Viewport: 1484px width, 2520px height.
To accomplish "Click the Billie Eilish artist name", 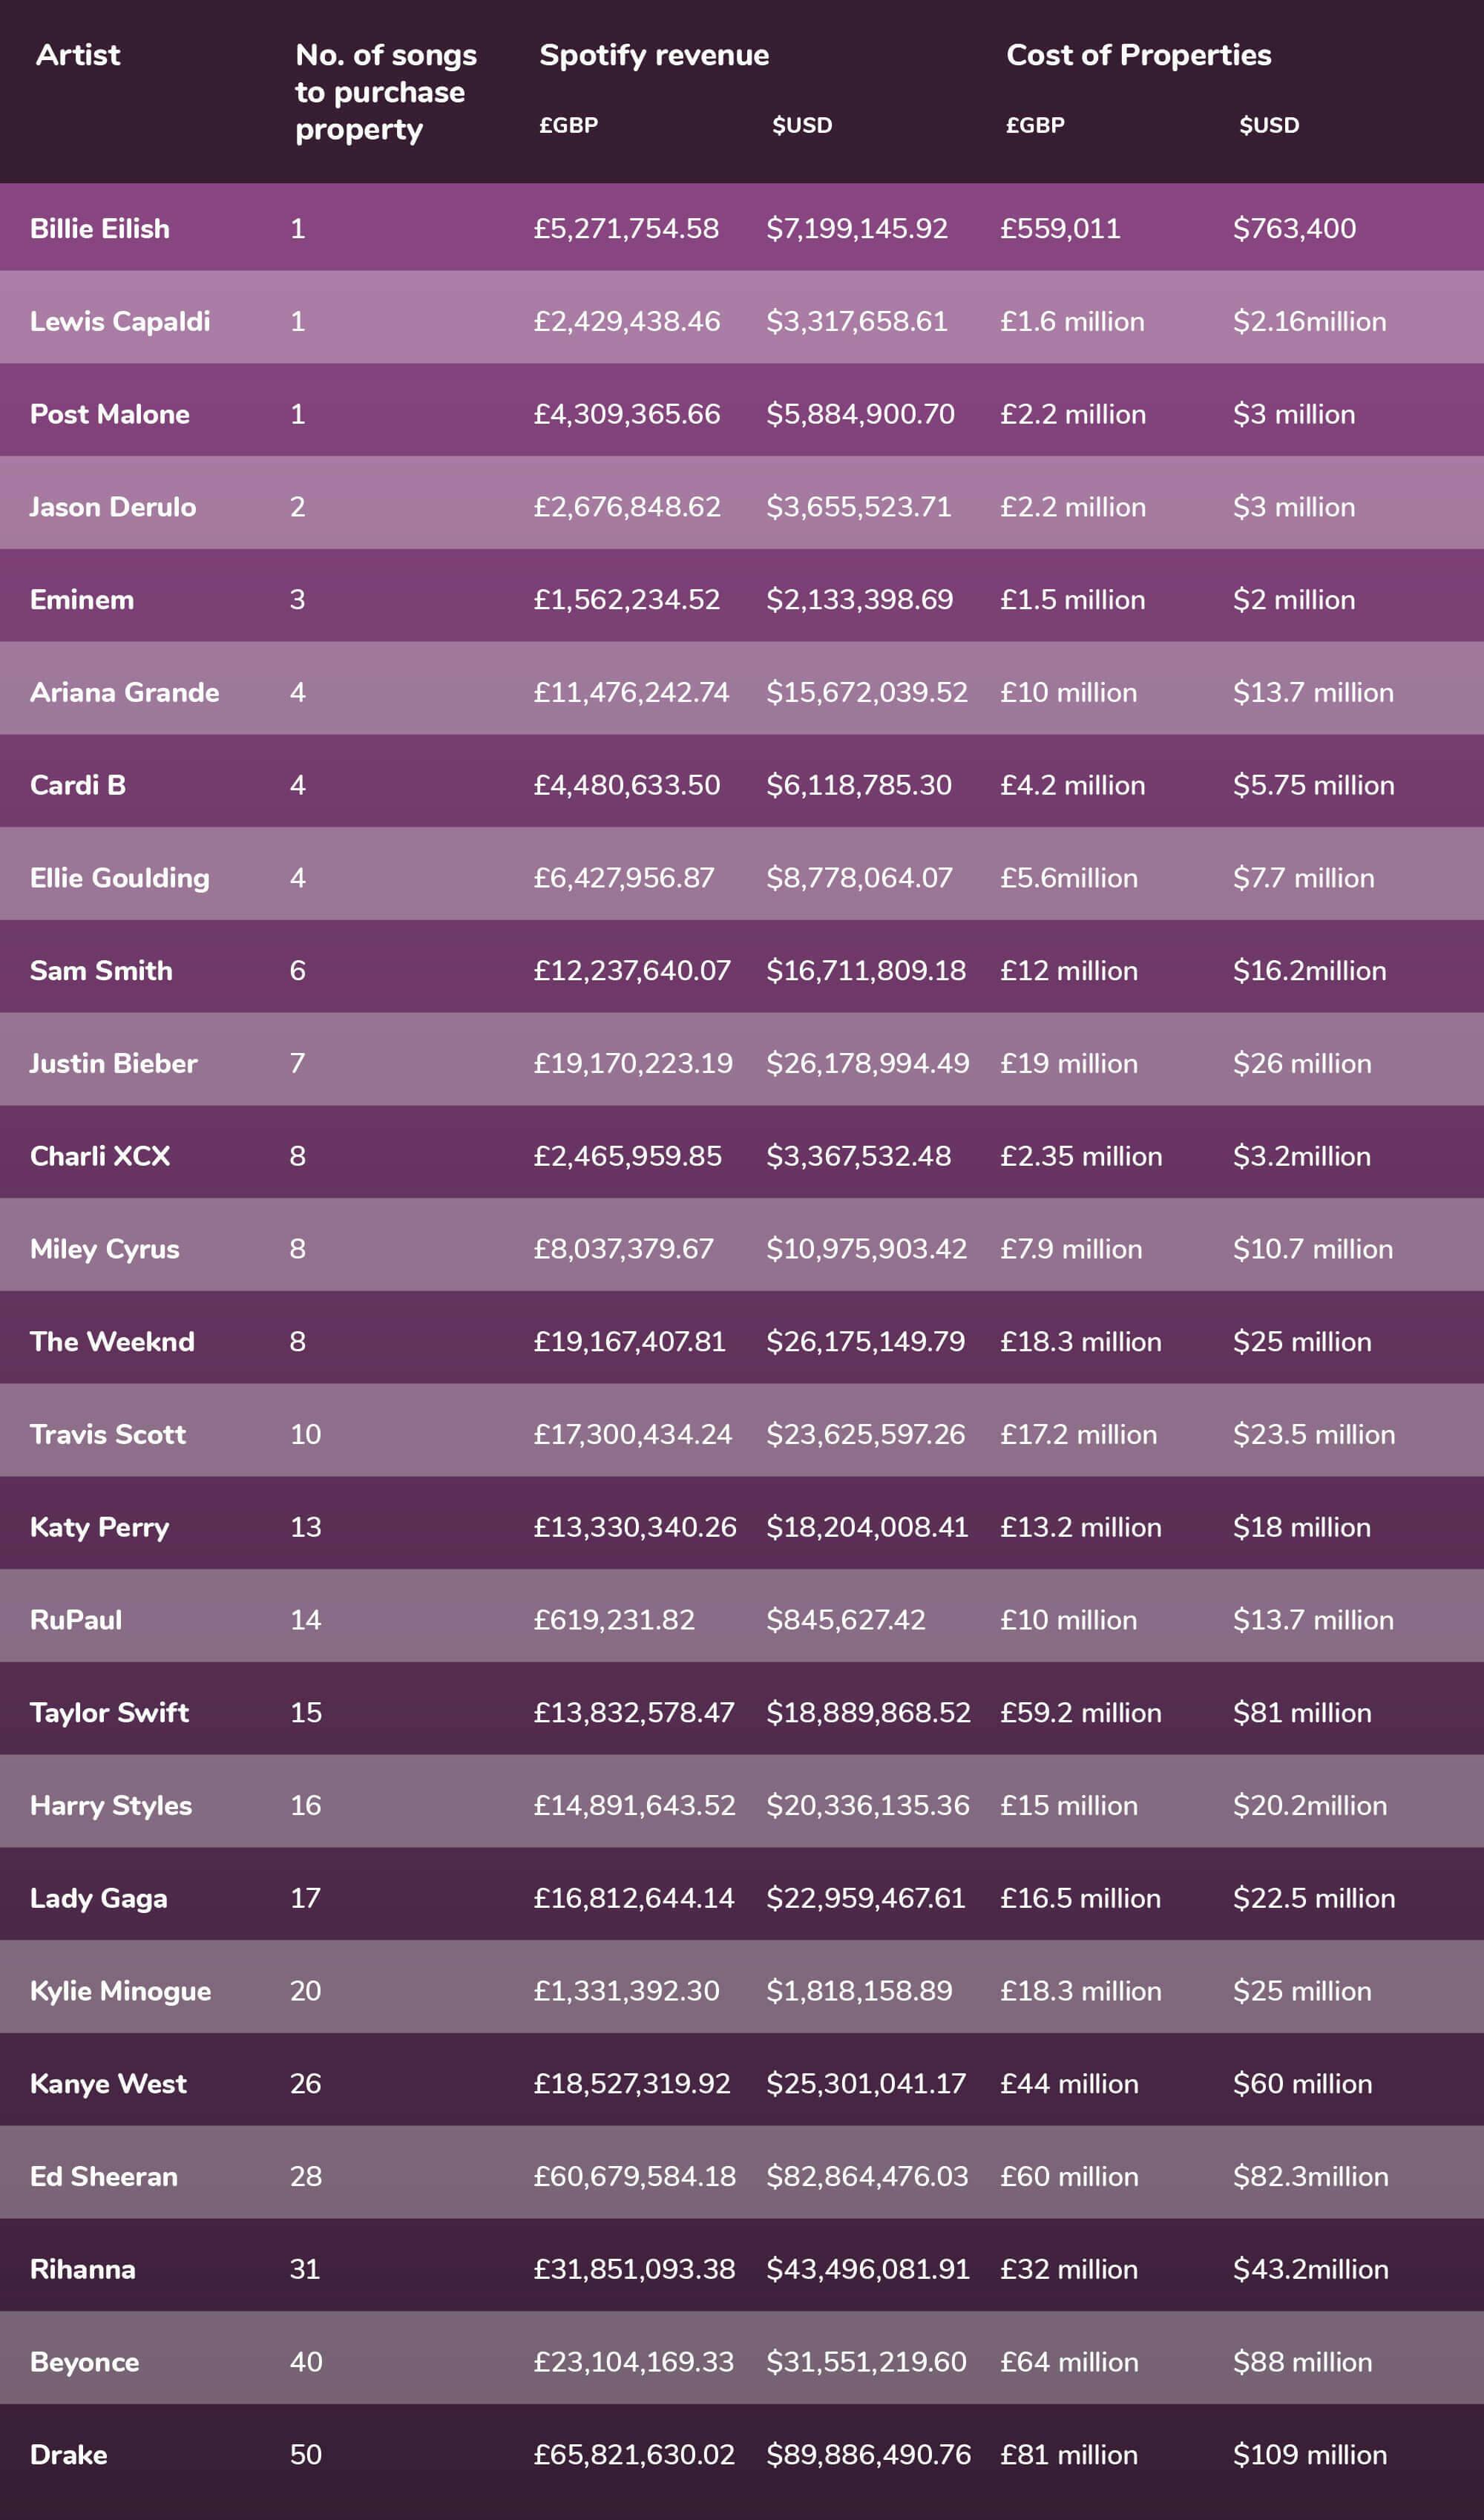I will (100, 229).
